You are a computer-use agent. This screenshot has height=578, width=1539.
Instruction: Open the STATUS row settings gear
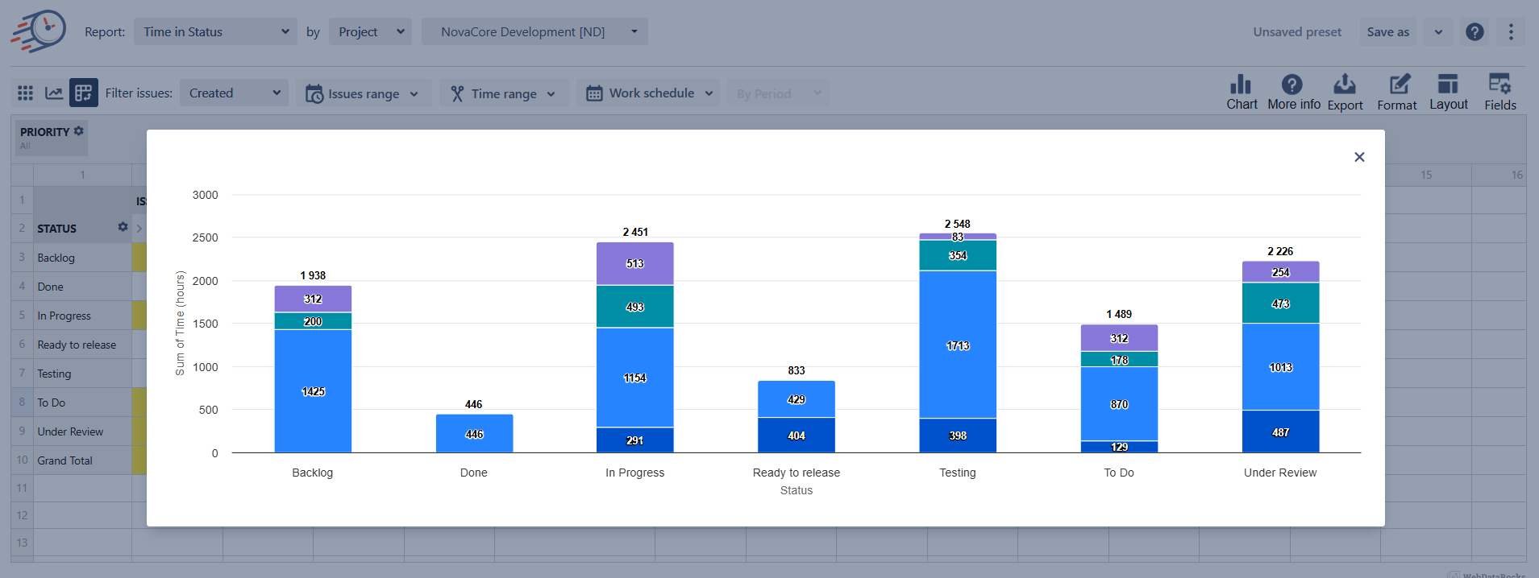123,227
